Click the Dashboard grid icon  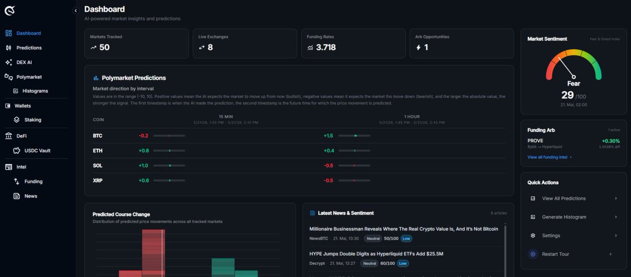pos(8,33)
